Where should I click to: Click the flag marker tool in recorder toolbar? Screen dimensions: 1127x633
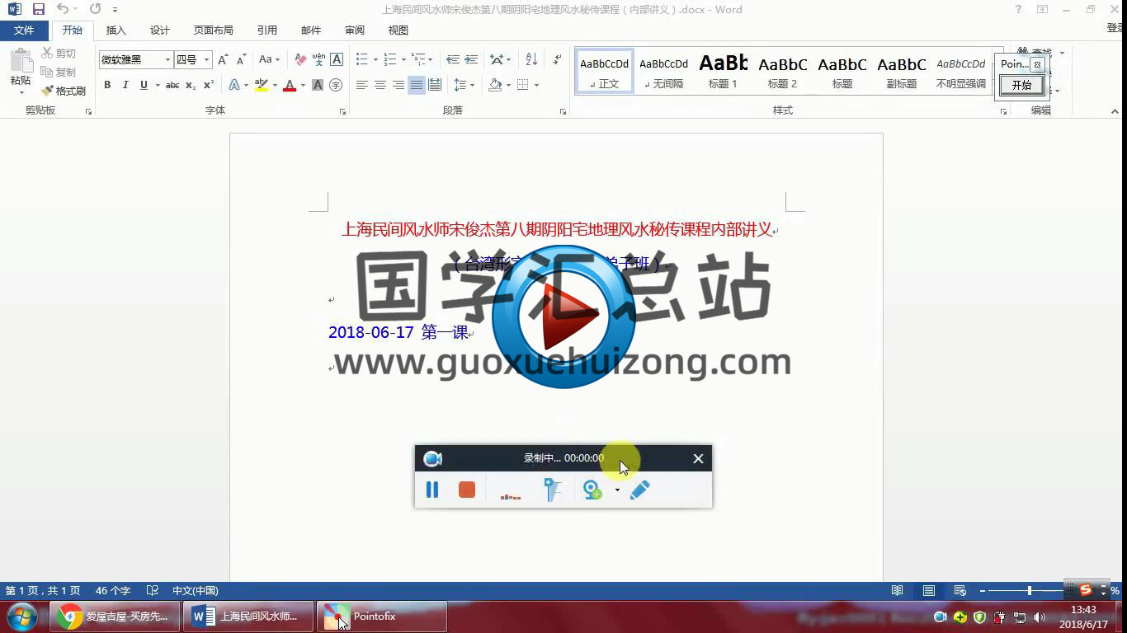(x=552, y=490)
